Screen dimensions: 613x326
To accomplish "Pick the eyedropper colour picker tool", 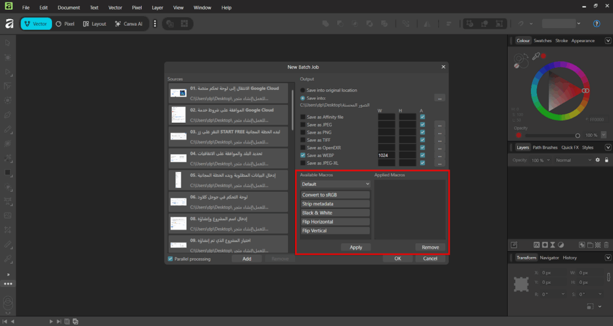I will tap(536, 56).
